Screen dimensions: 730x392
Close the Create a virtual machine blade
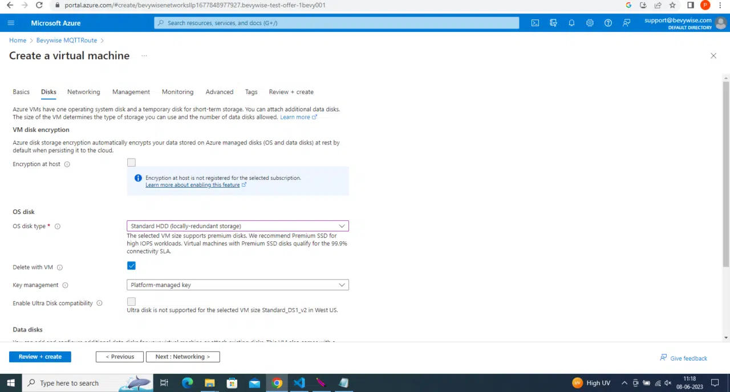pos(713,56)
